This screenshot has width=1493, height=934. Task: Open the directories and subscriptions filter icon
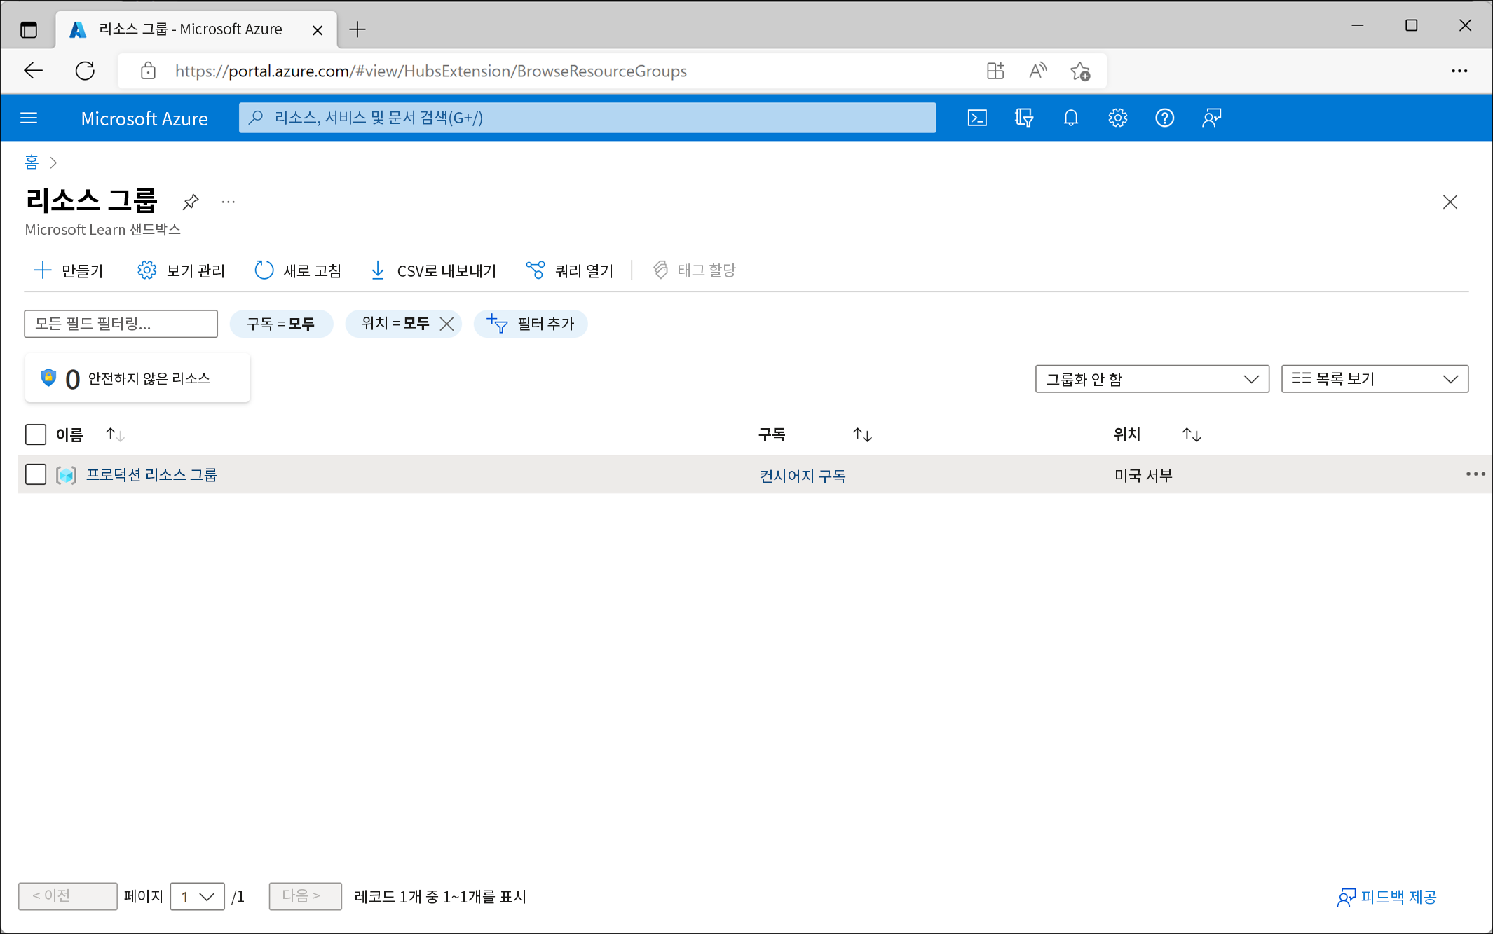click(x=1024, y=118)
